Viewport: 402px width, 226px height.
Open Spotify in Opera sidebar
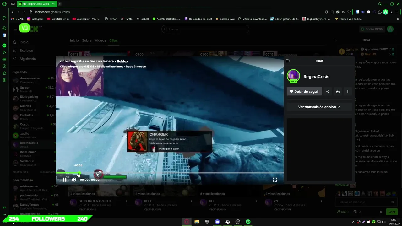(4, 46)
